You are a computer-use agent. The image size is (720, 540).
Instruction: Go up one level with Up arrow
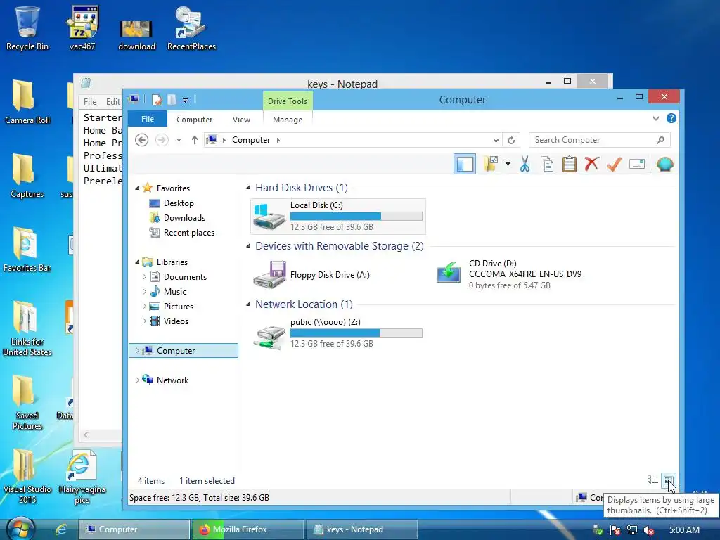pos(195,140)
